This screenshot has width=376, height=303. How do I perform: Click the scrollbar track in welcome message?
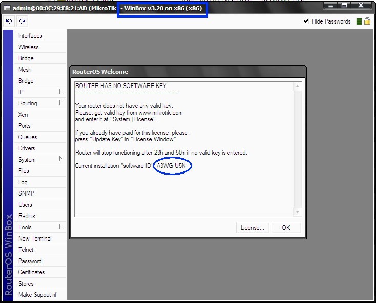coord(297,149)
